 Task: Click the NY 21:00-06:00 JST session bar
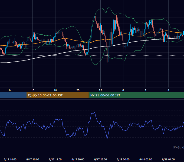(136, 95)
